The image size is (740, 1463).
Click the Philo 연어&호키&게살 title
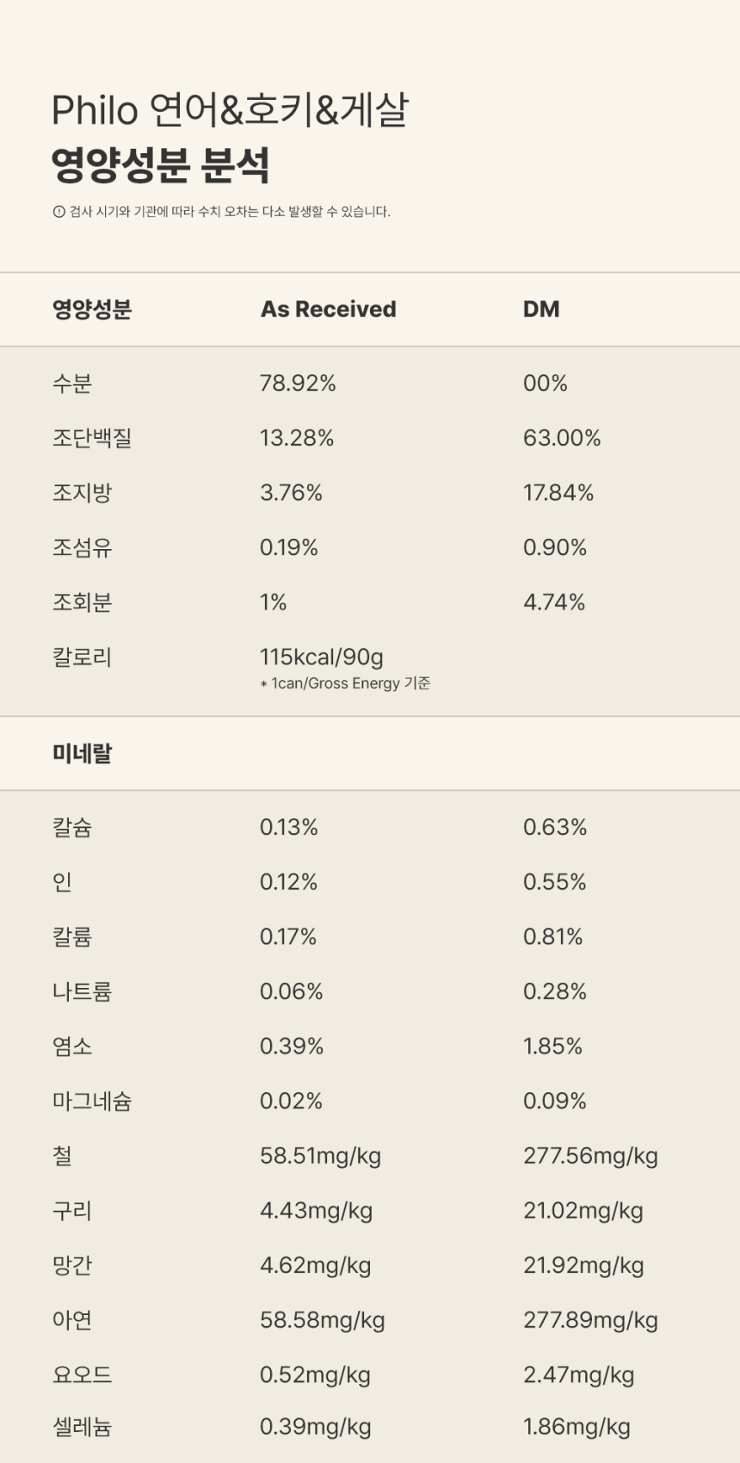(230, 110)
